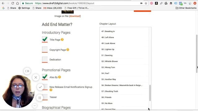The width and height of the screenshot is (198, 111).
Task: Select chapter 52 | Whistle Blower
Action: [x=110, y=61]
